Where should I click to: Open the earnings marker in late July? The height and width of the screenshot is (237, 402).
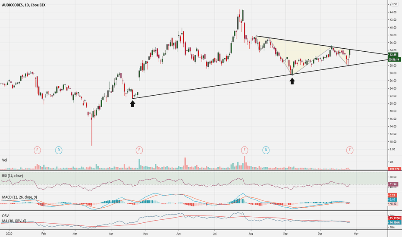[x=245, y=150]
